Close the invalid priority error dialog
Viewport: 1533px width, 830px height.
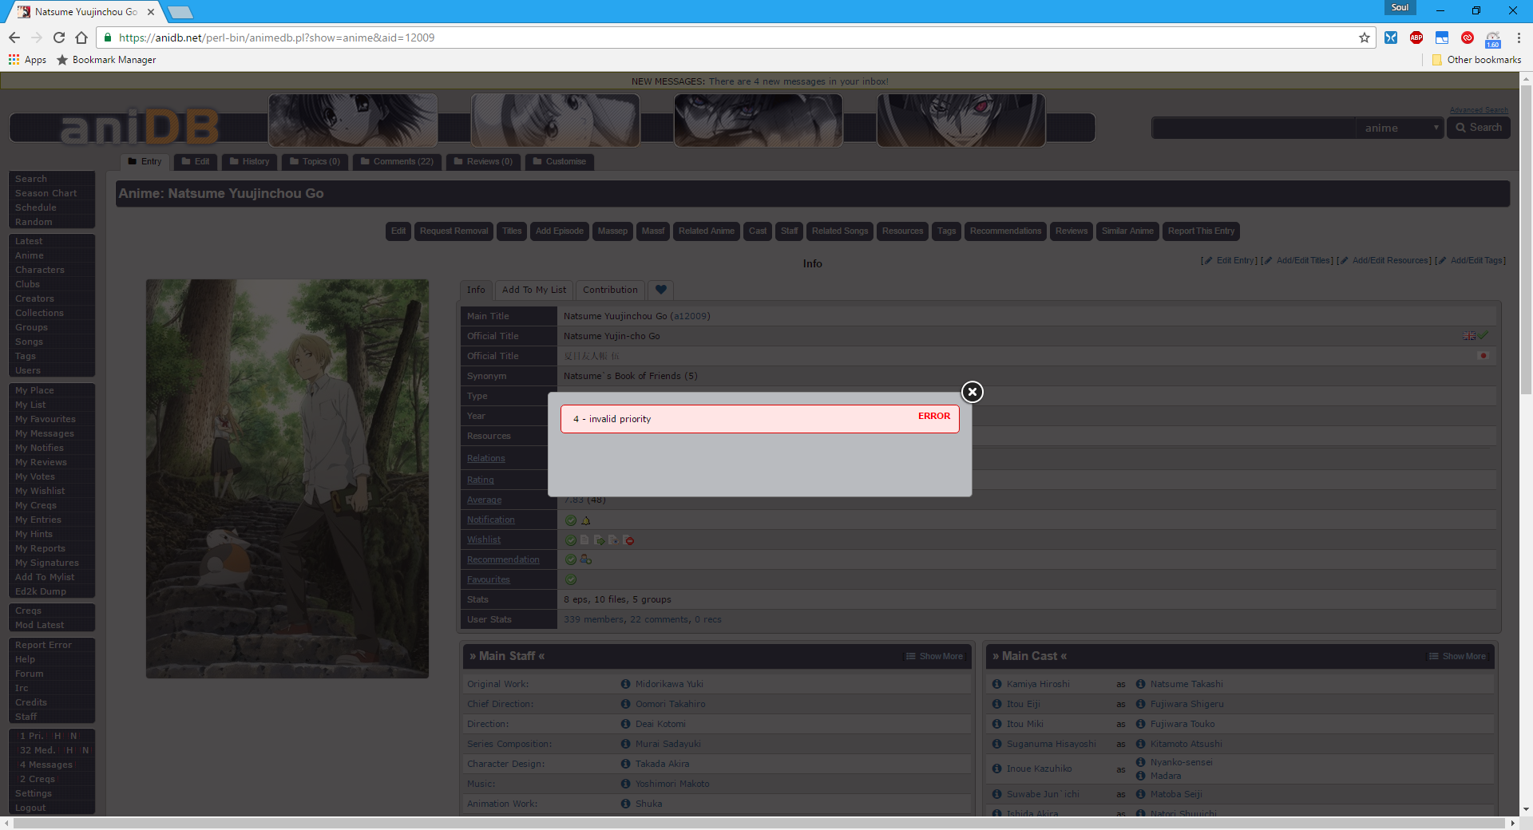click(972, 392)
